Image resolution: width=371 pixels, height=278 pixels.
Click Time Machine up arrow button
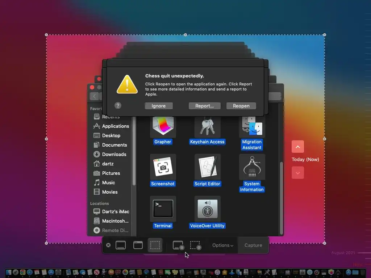tap(298, 147)
